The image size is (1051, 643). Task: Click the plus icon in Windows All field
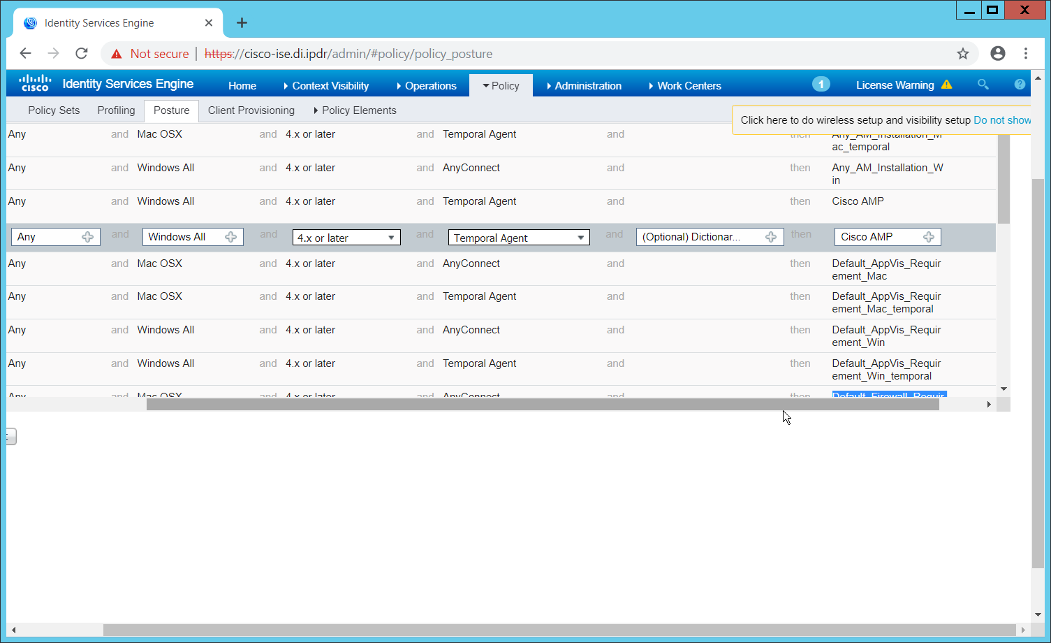pyautogui.click(x=230, y=237)
